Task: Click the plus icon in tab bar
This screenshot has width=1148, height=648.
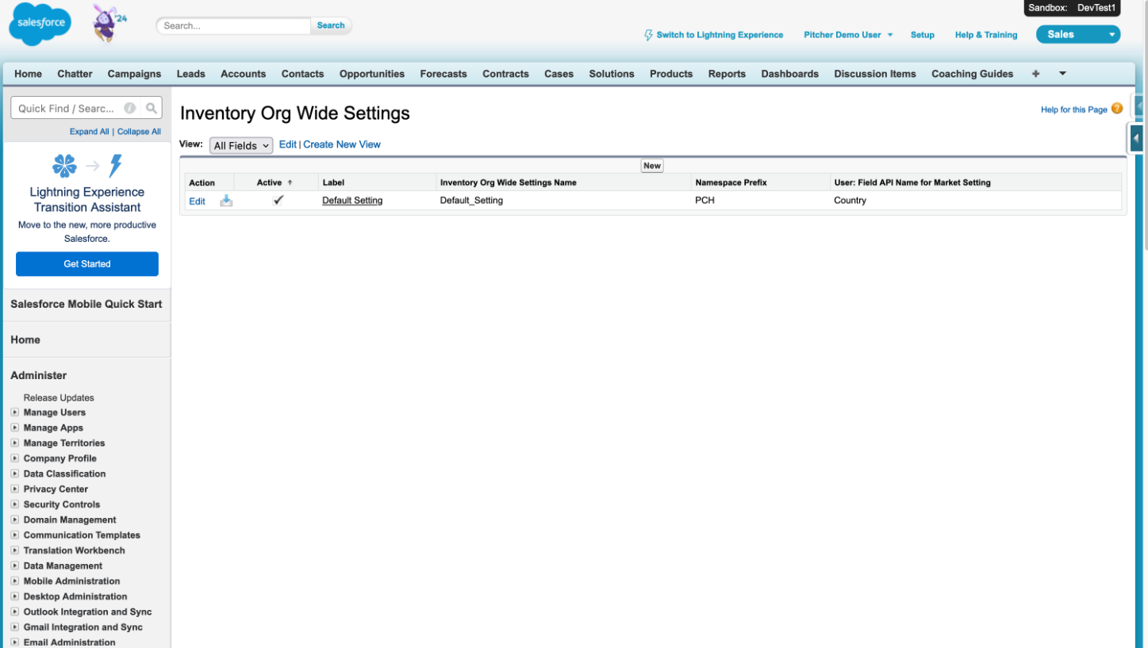Action: coord(1035,74)
